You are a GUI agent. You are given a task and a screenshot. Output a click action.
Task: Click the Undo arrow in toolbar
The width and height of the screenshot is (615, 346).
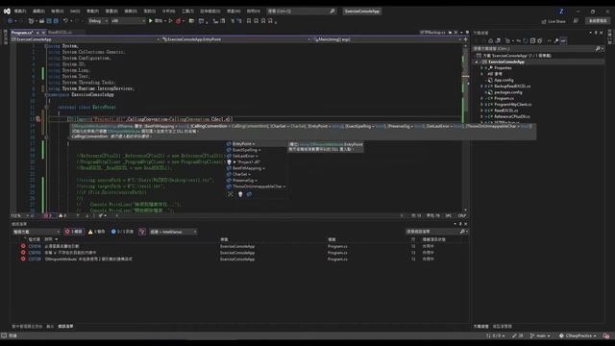[65, 21]
